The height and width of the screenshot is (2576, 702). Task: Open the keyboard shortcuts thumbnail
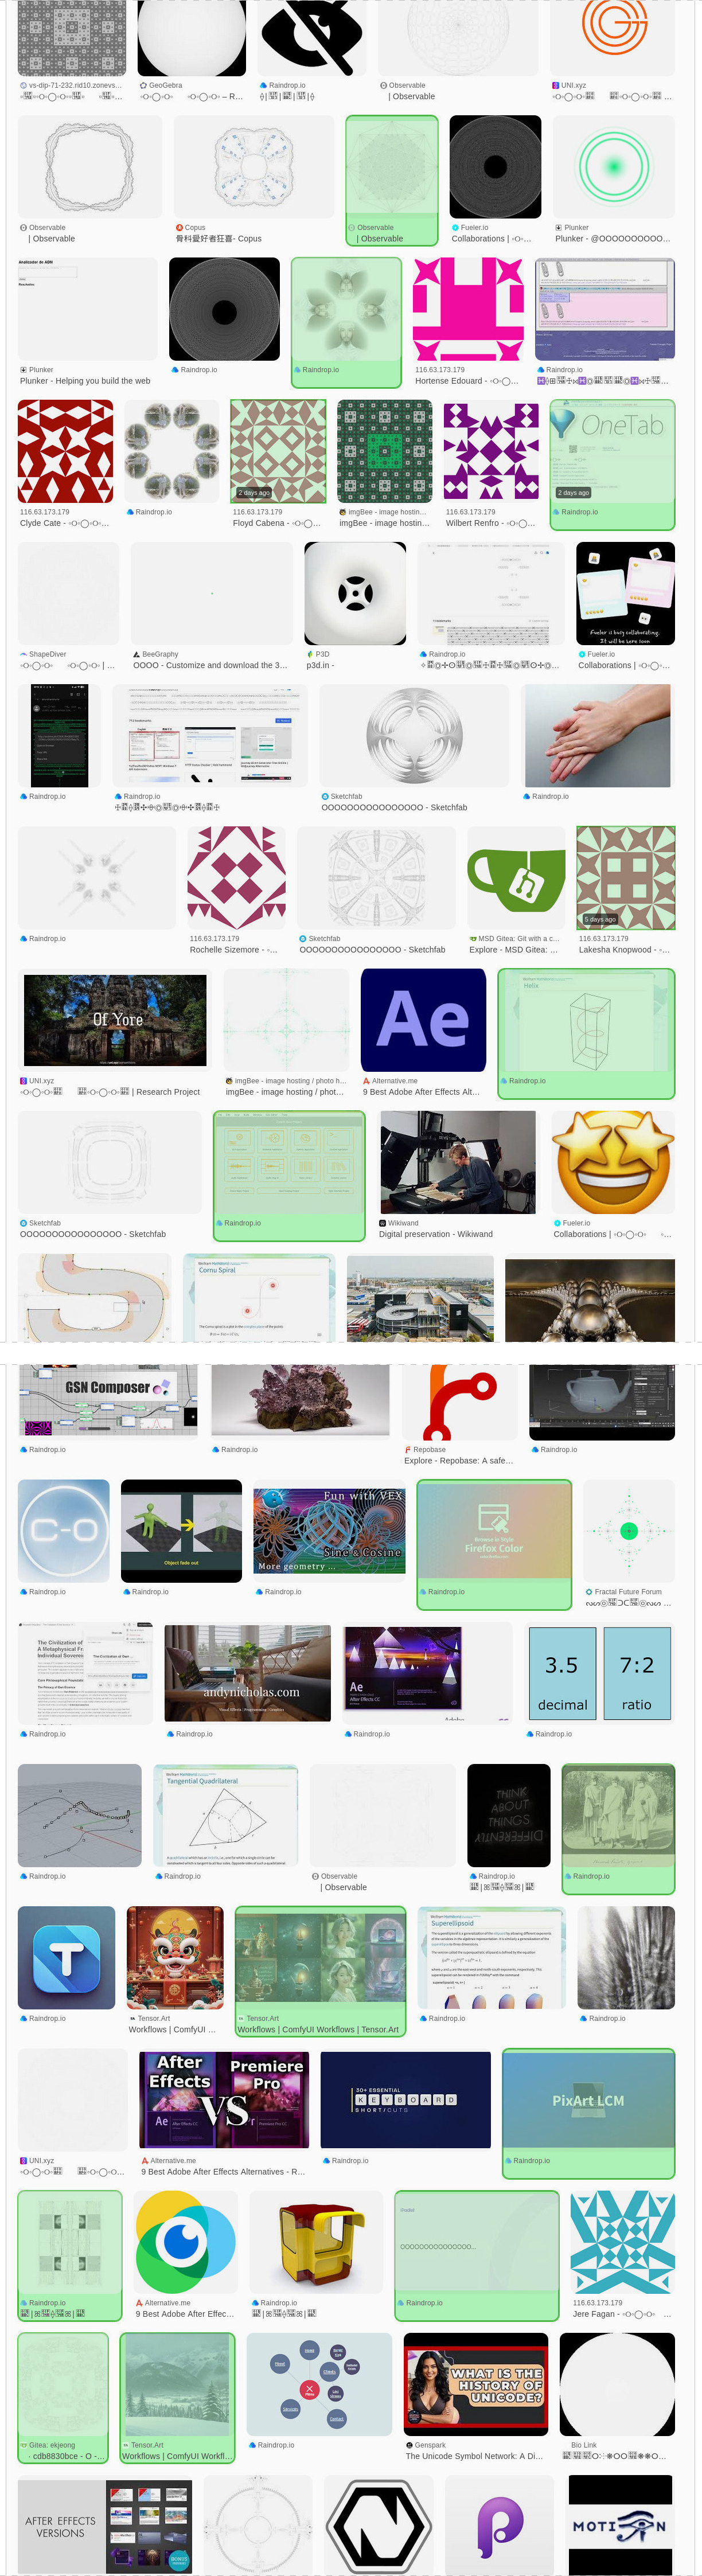[405, 2099]
